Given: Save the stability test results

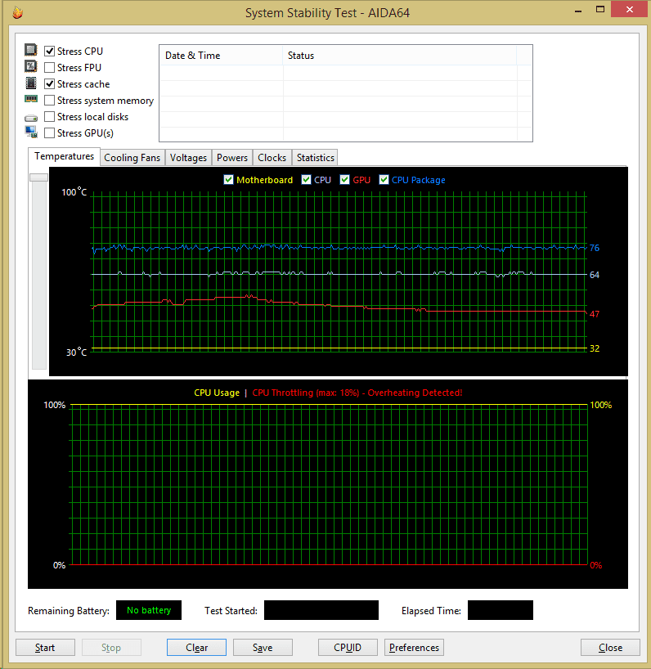Looking at the screenshot, I should click(263, 647).
